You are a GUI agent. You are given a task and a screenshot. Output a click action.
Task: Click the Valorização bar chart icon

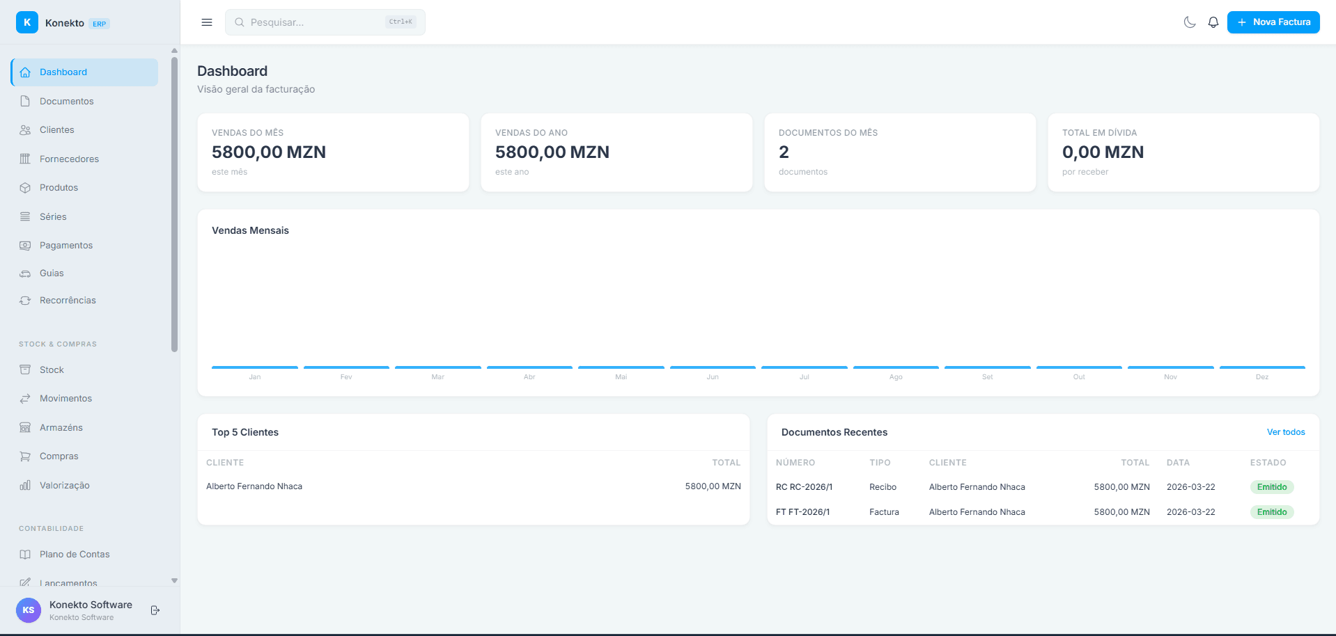(x=25, y=485)
